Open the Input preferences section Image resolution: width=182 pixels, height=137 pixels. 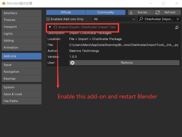point(22,65)
